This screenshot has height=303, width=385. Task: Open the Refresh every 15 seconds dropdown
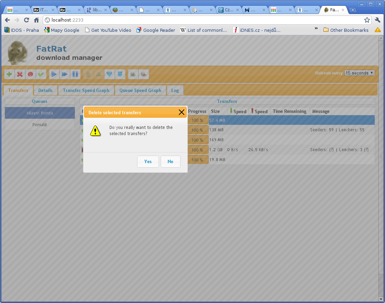point(359,73)
